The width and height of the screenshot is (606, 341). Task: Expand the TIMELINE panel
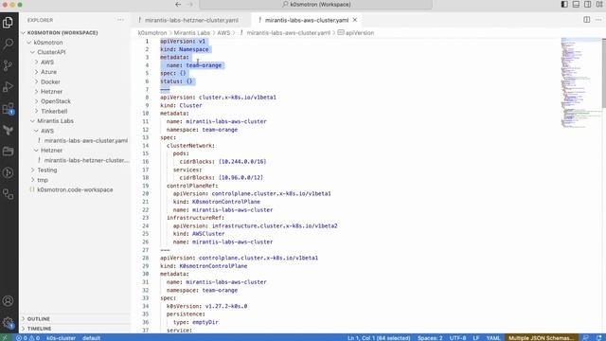point(39,329)
